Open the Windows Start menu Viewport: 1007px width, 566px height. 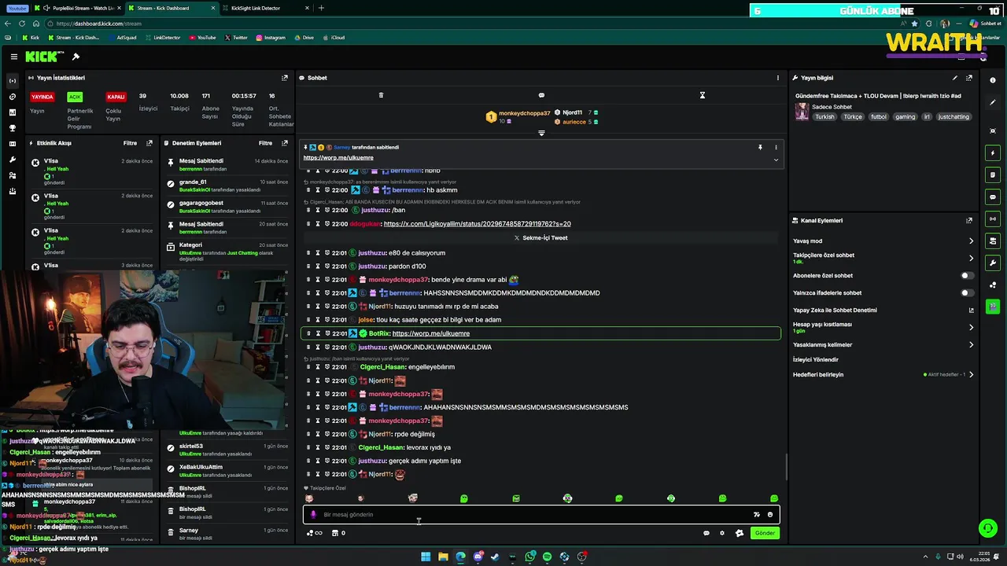426,557
